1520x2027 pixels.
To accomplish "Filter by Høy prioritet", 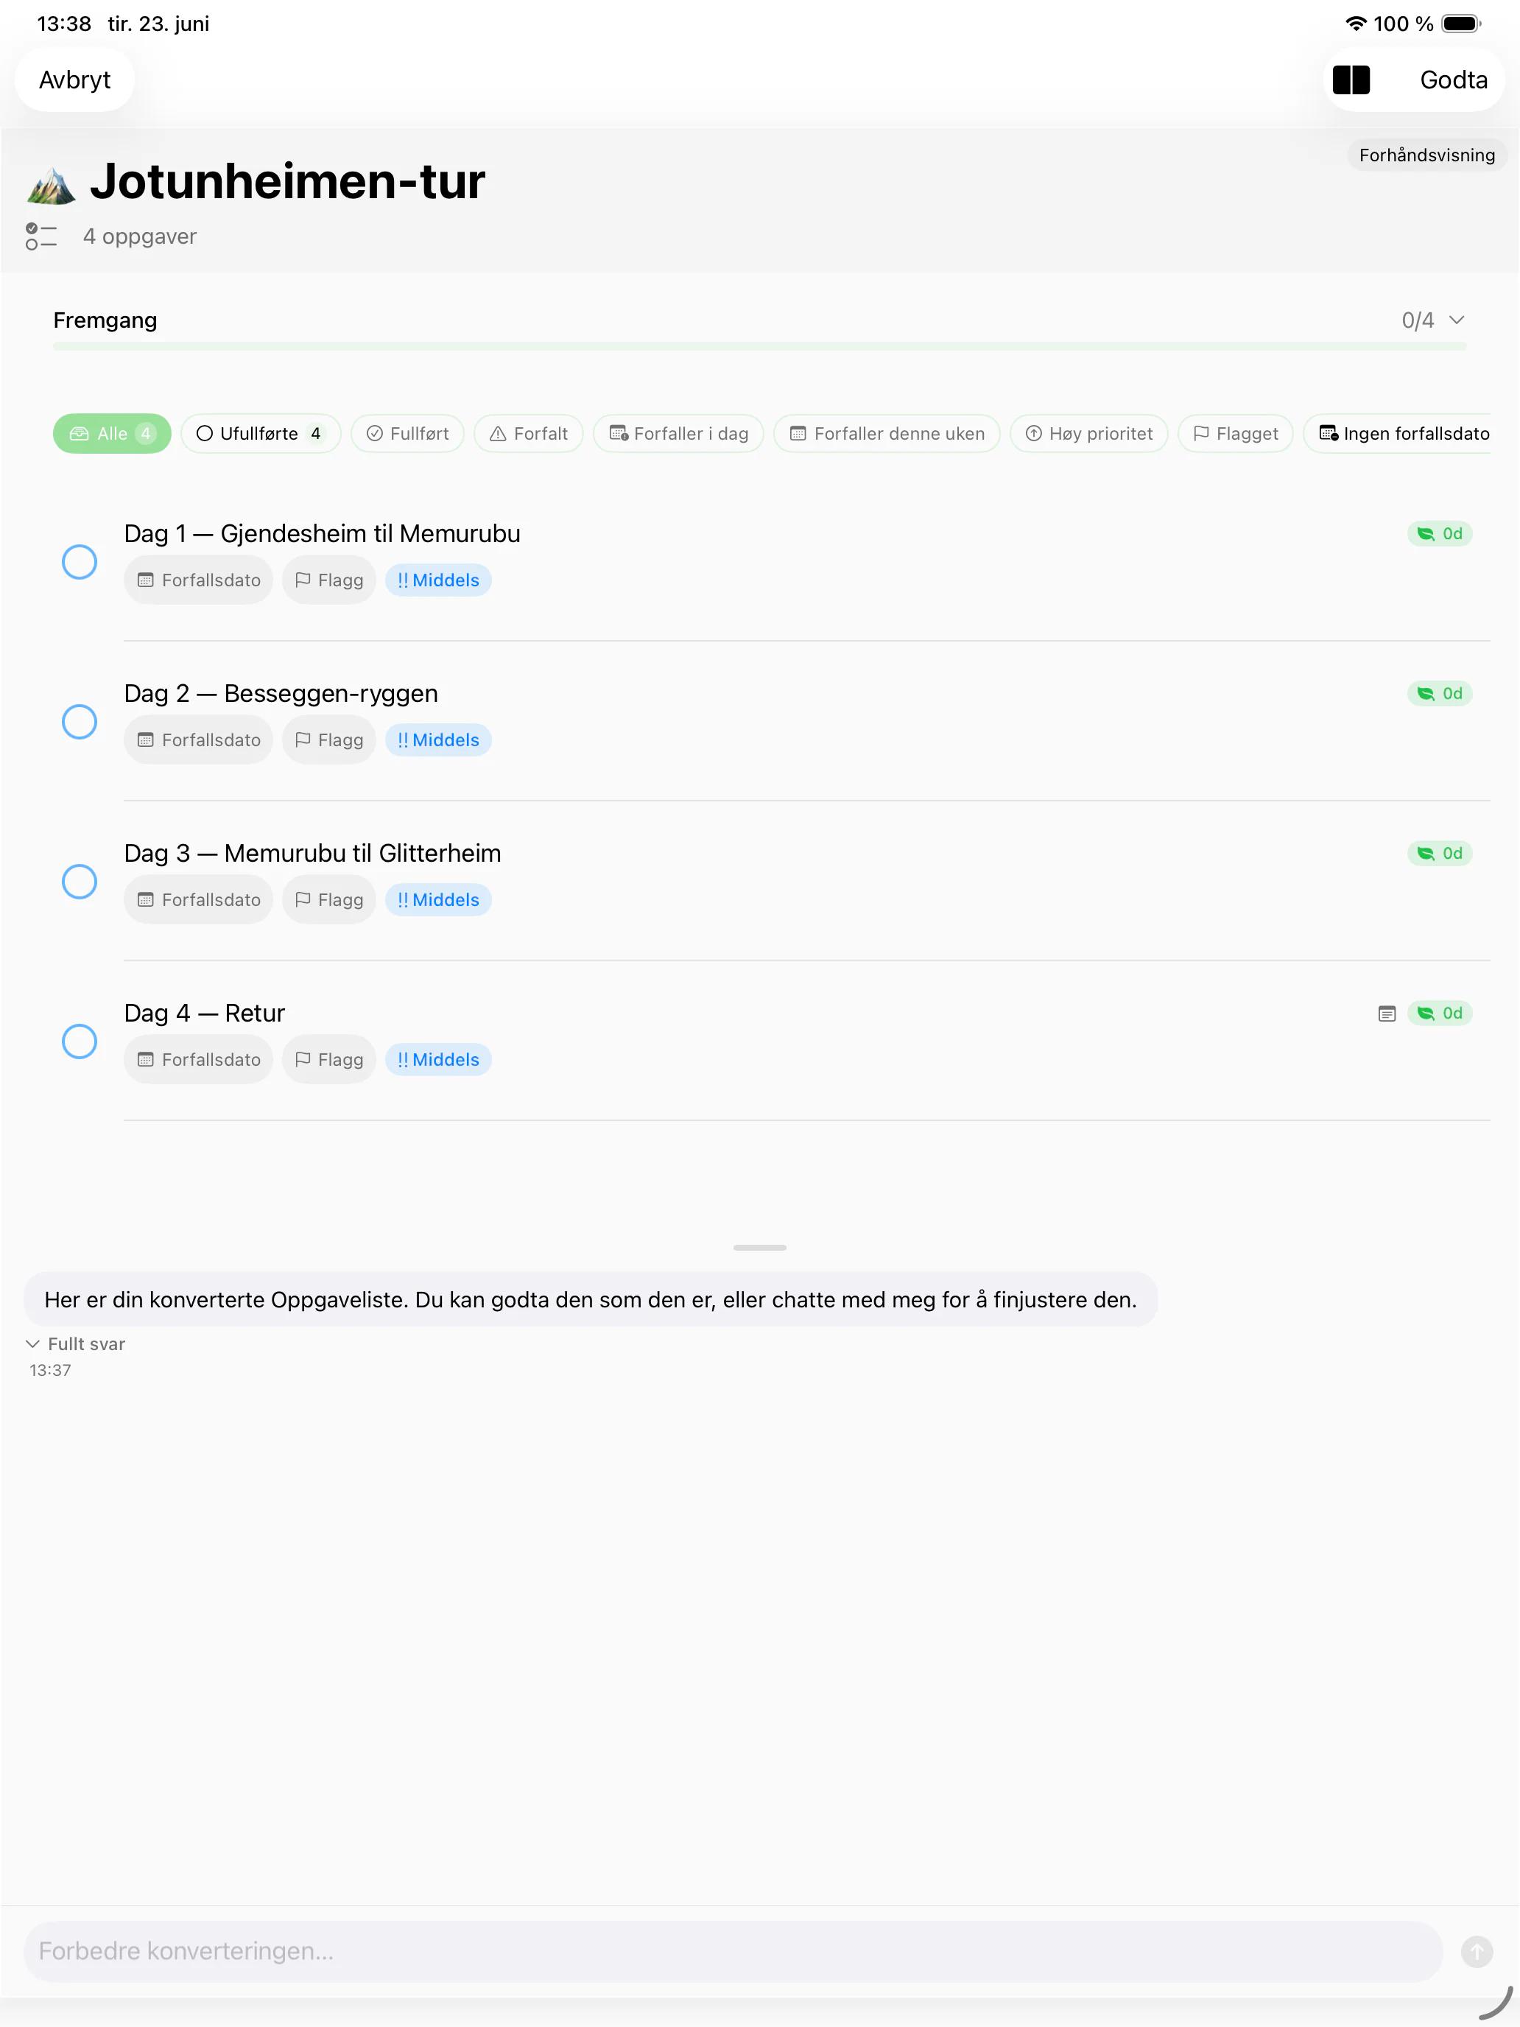I will (x=1088, y=433).
